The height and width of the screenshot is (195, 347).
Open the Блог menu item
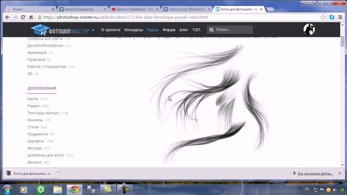point(184,30)
